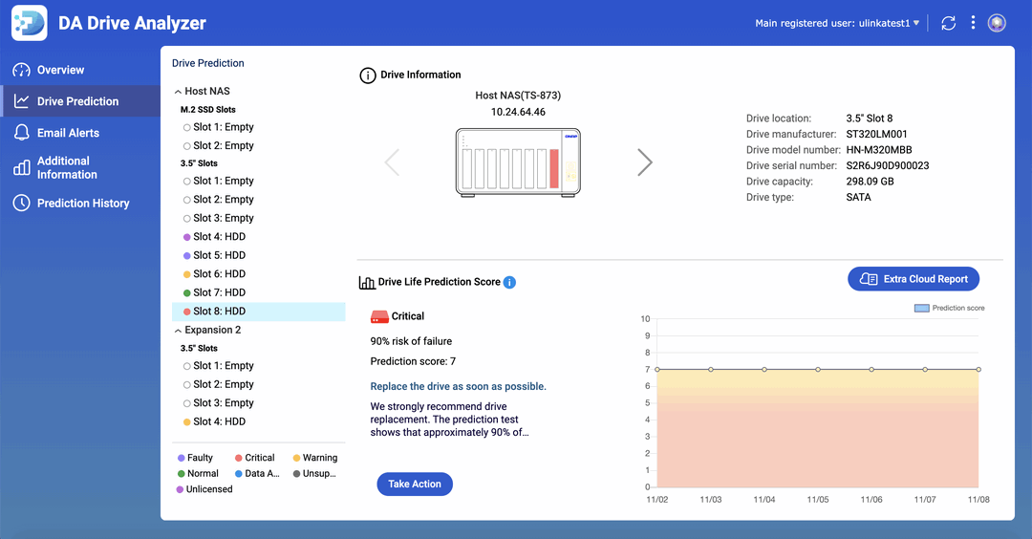This screenshot has height=539, width=1032.
Task: Click the DA Drive Analyzer logo icon
Action: [x=29, y=23]
